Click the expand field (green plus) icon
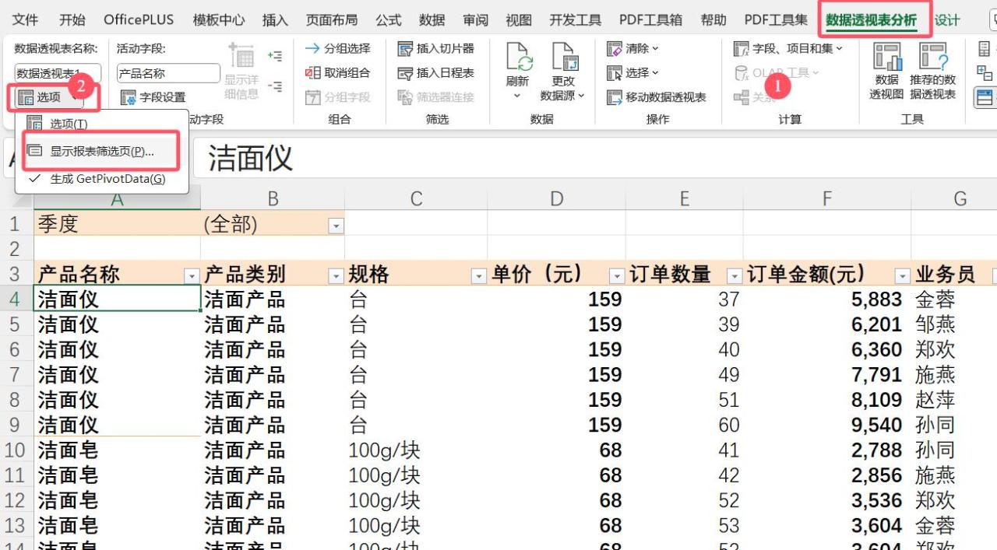 tap(274, 56)
